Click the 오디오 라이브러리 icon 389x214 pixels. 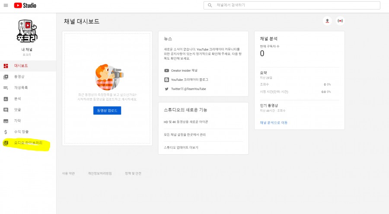pyautogui.click(x=6, y=143)
